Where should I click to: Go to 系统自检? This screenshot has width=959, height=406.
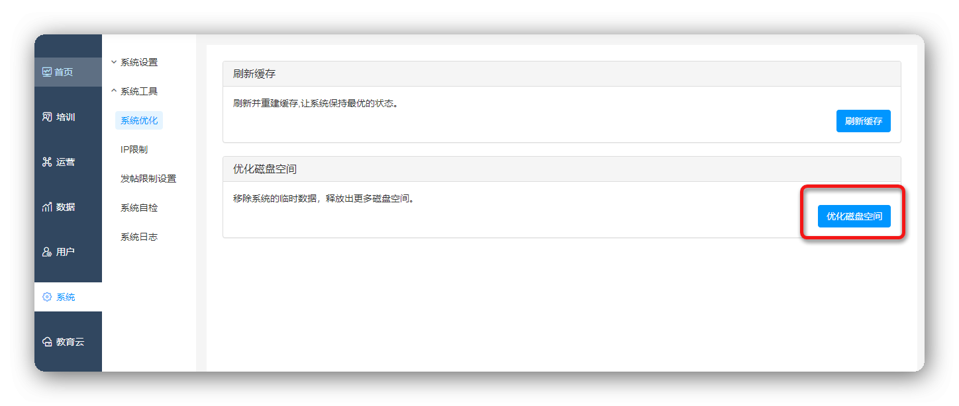coord(139,208)
